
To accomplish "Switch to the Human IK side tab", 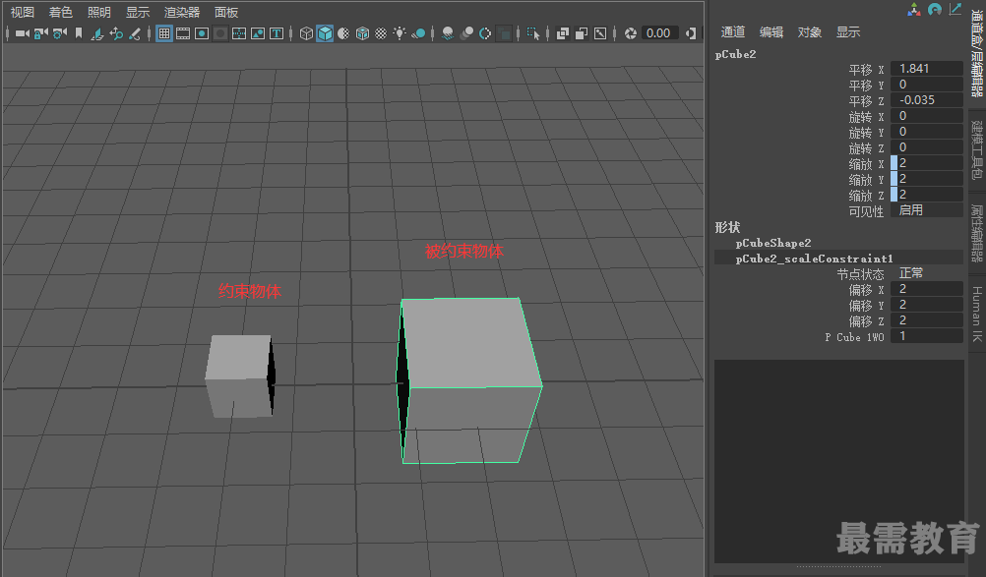I will [x=976, y=314].
